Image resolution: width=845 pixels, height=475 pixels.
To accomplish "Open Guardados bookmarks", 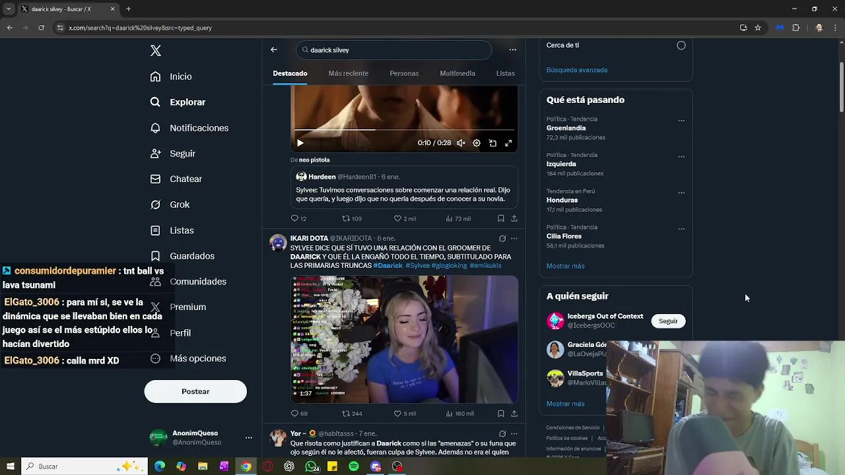I will [182, 256].
